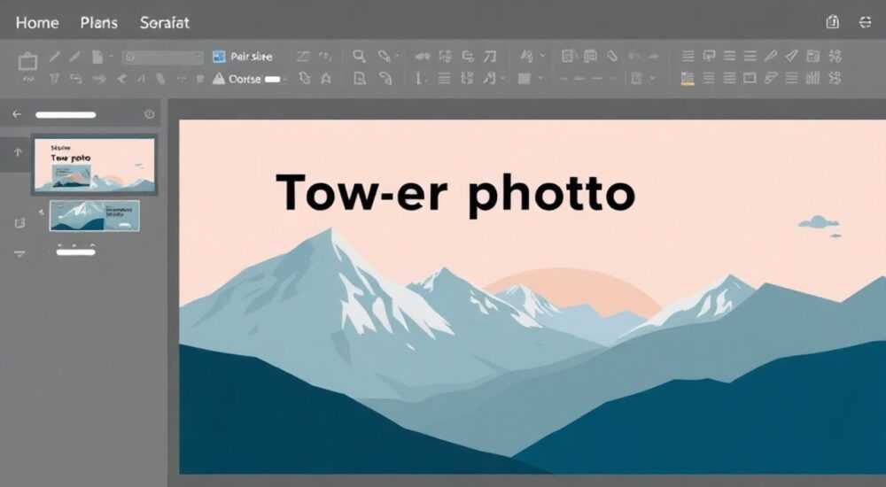This screenshot has height=487, width=886.
Task: Select the magnifier search icon in toolbar
Action: pos(359,56)
